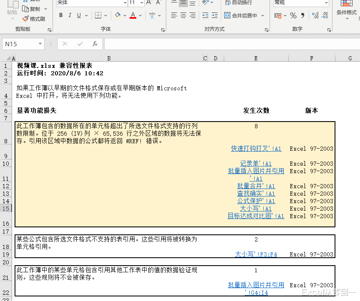The image size is (360, 301).
Task: Click the 公式保护'!A1 hyperlink
Action: (256, 201)
